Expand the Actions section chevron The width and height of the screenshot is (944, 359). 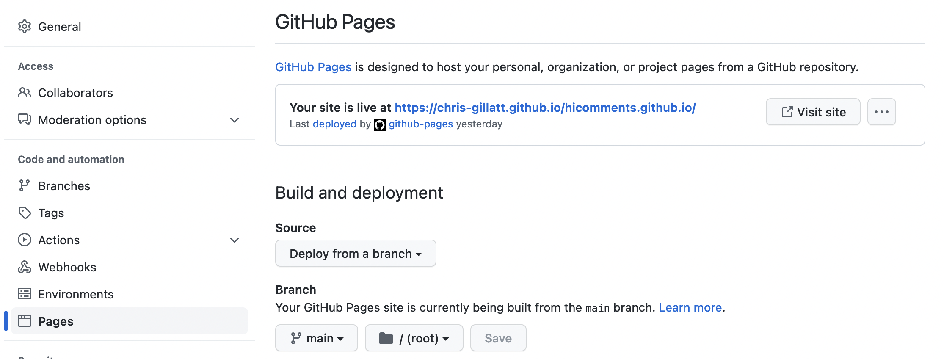tap(235, 240)
